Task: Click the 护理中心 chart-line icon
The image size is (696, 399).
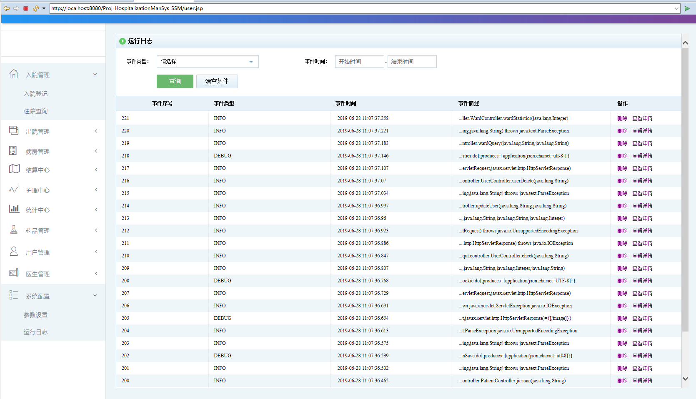Action: [x=14, y=190]
